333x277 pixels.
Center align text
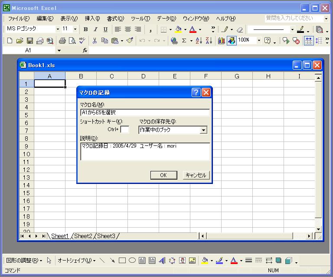coord(128,29)
